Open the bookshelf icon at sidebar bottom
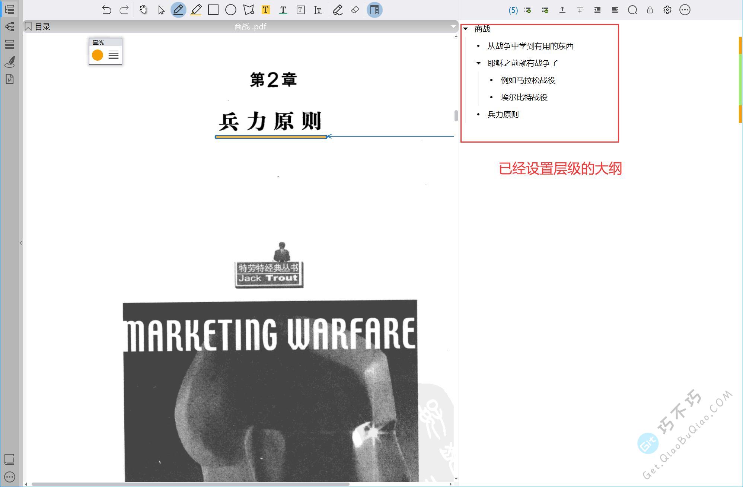The width and height of the screenshot is (743, 487). click(x=10, y=459)
